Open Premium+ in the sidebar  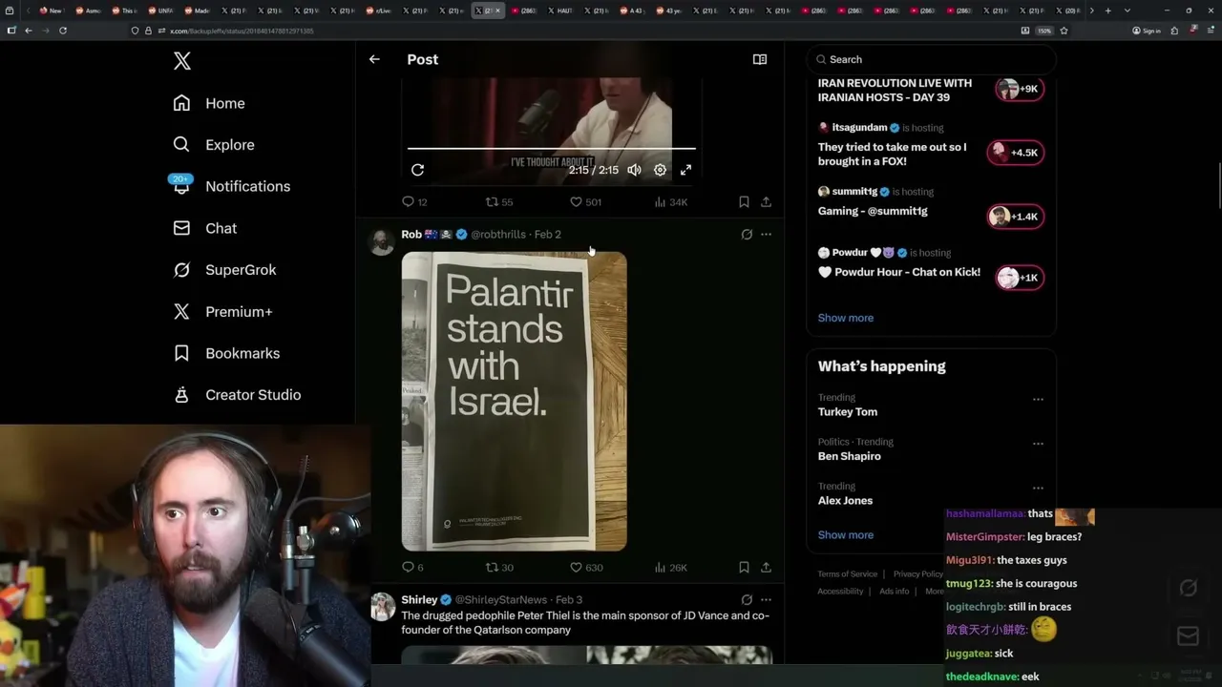pos(223,312)
